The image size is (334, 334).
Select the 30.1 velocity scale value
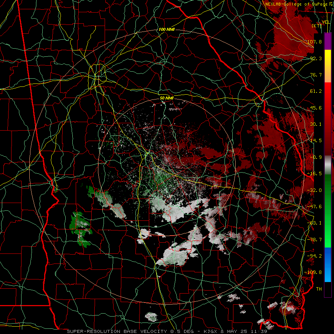pos(316,124)
